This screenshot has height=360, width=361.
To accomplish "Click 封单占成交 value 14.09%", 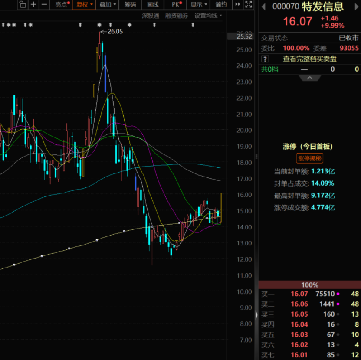I will (322, 183).
